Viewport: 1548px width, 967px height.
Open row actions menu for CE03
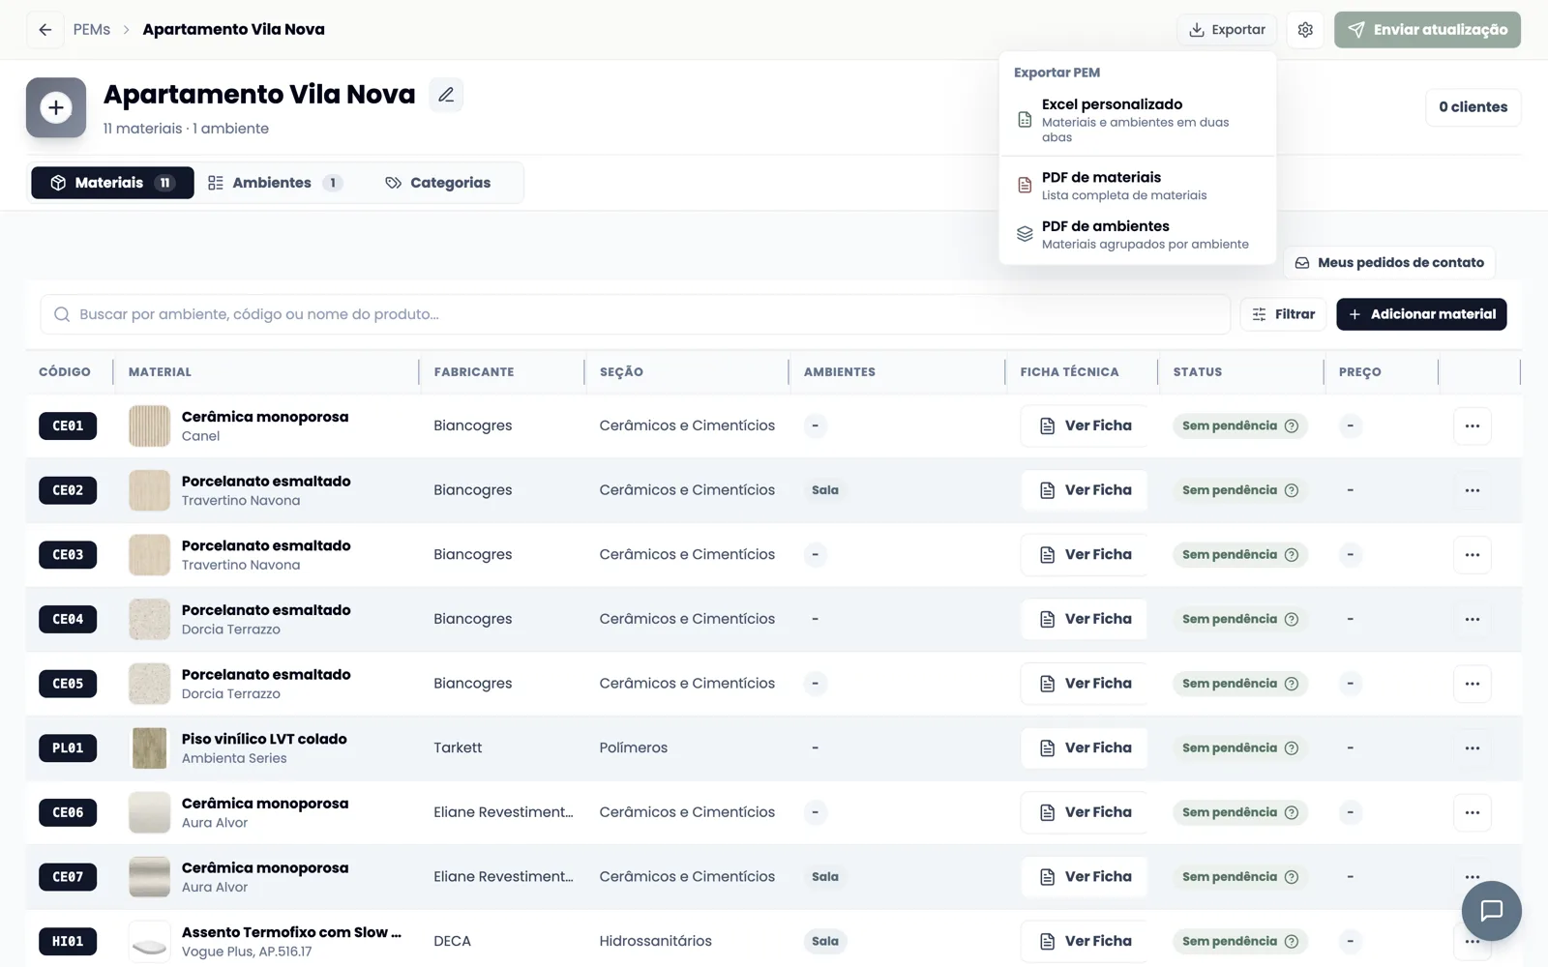(x=1472, y=555)
